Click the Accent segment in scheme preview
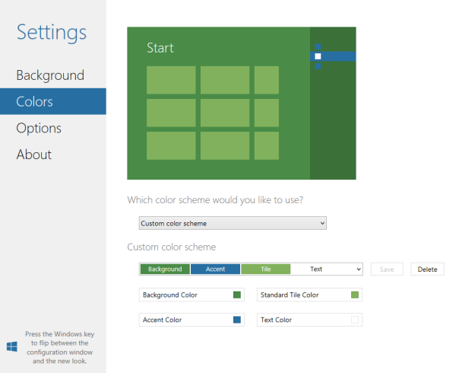Image resolution: width=456 pixels, height=373 pixels. pos(216,269)
